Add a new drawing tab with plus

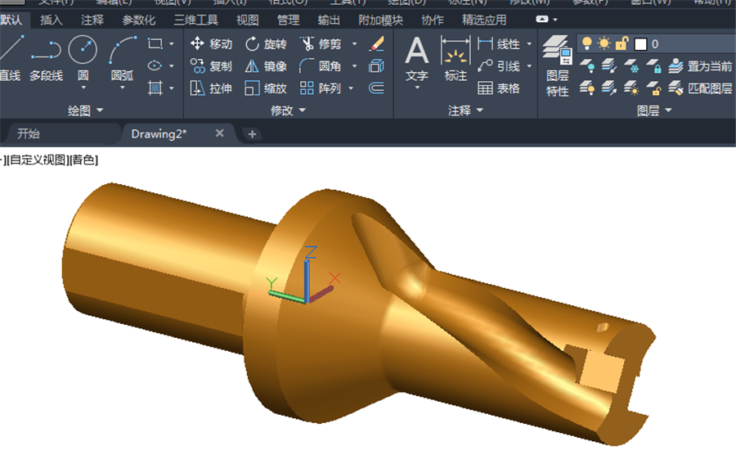(x=252, y=134)
